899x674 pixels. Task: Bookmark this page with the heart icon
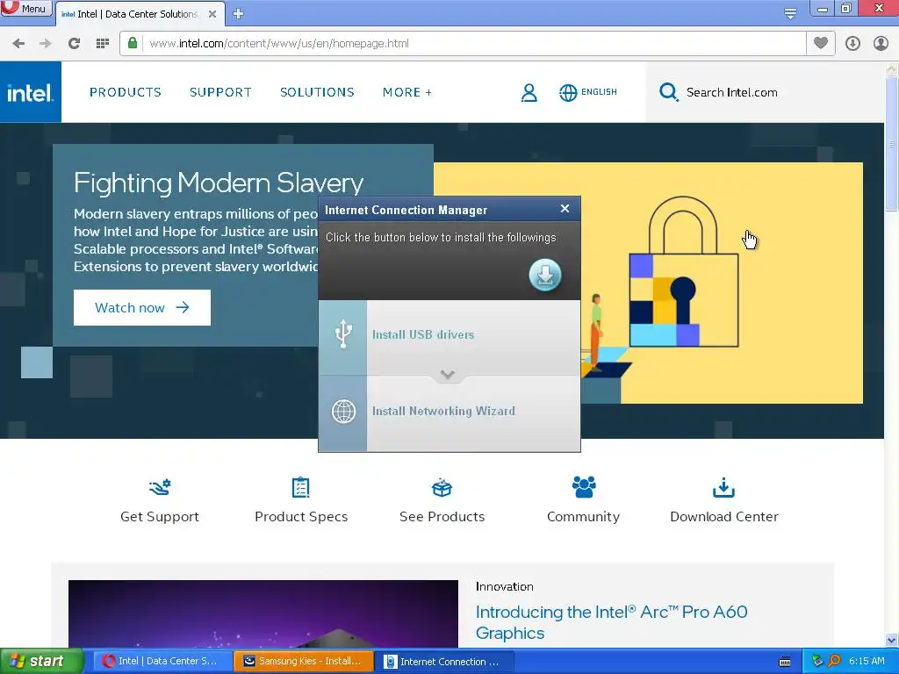[x=821, y=43]
